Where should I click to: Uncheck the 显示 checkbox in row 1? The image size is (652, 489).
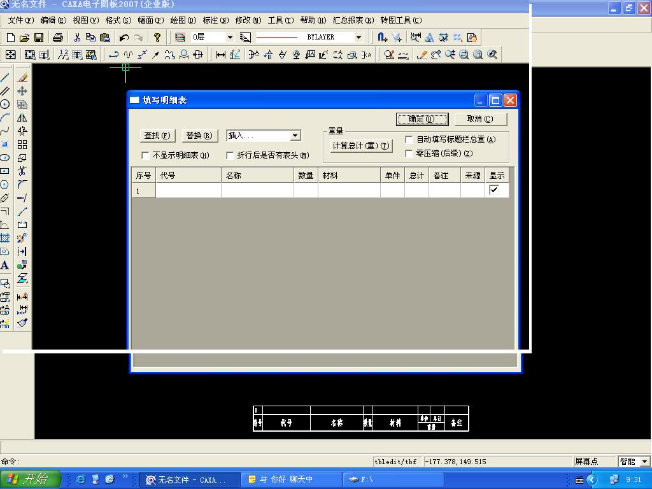pyautogui.click(x=494, y=190)
